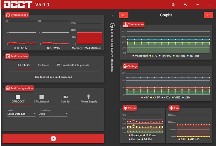Click the Temperature graph header badge
216x146 pixels.
(x=134, y=24)
